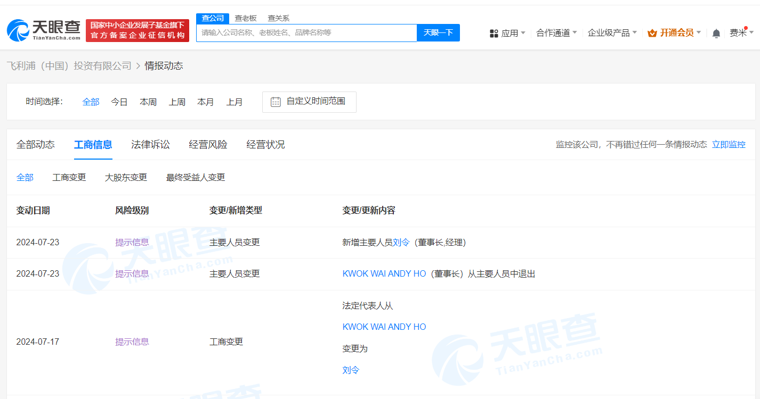760x399 pixels.
Task: Click the 变动日期 column header
Action: [33, 210]
